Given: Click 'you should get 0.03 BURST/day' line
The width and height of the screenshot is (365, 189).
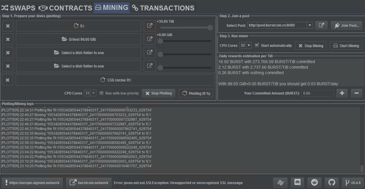Looking at the screenshot, I should coord(278,84).
